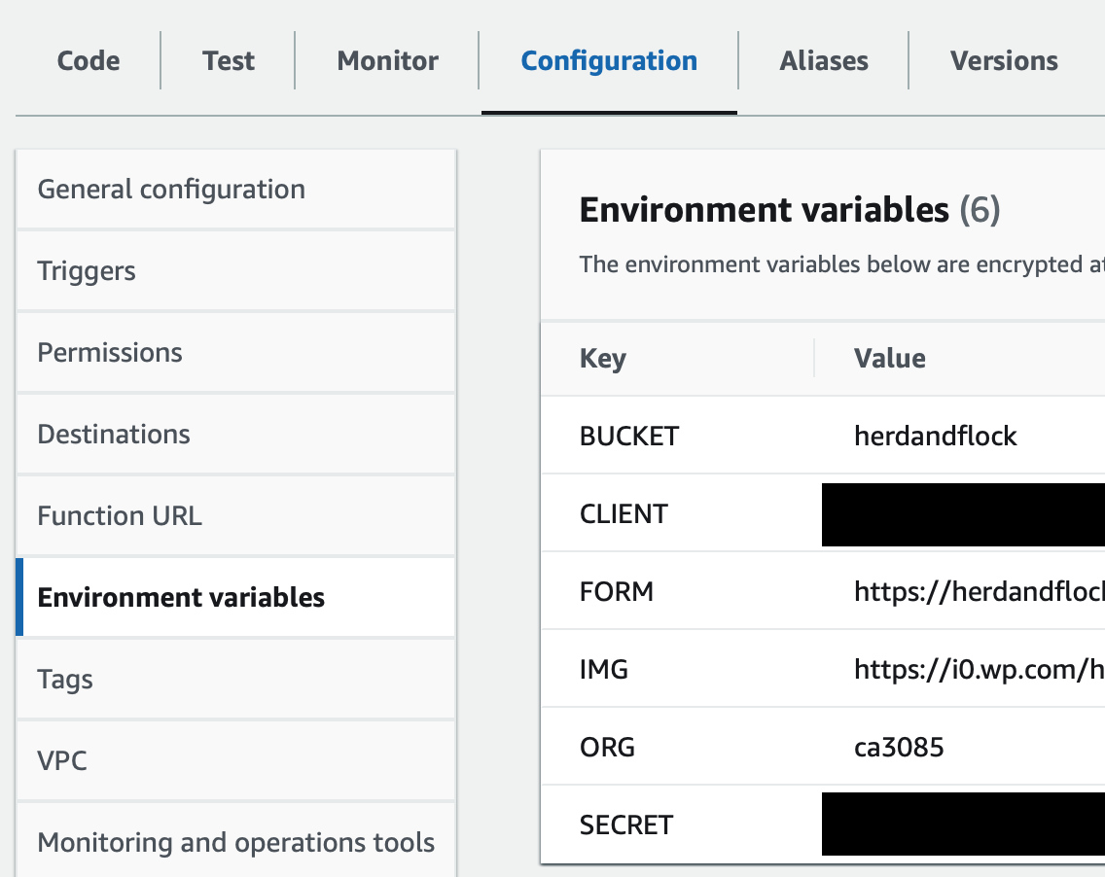The height and width of the screenshot is (877, 1105).
Task: Select Environment variables in the sidebar
Action: click(182, 597)
